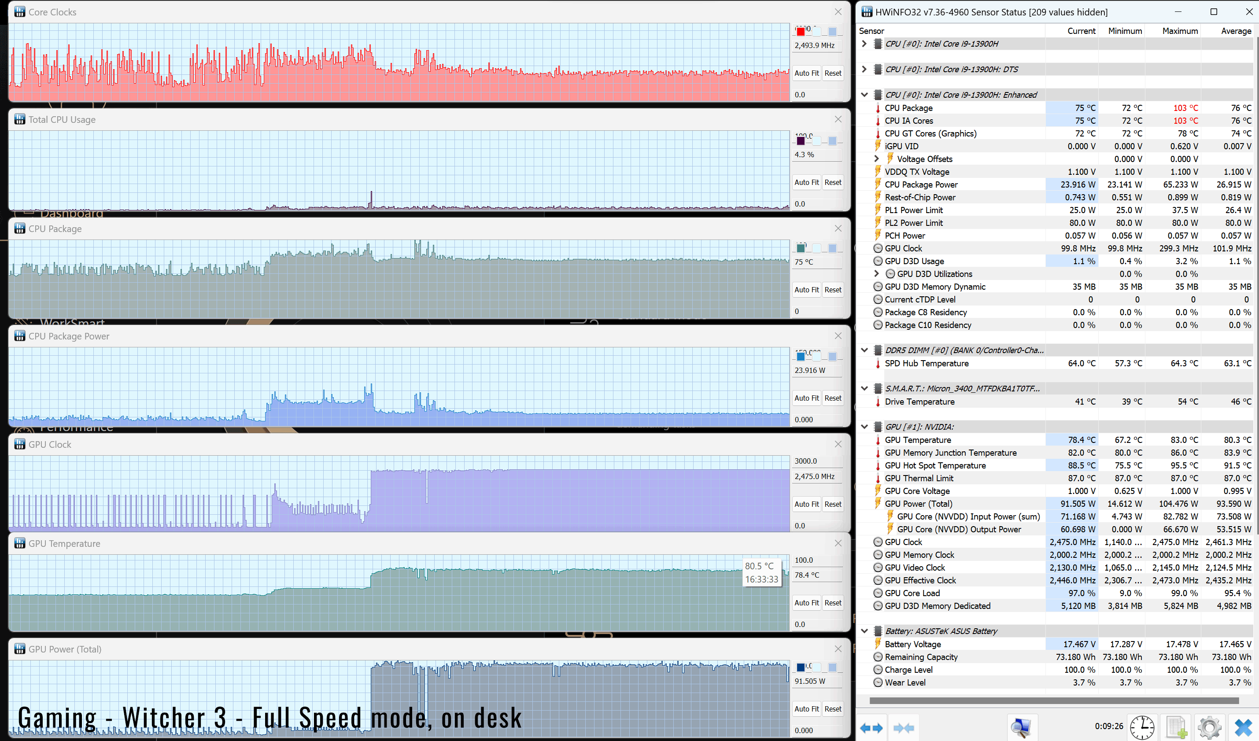Click the GPU Power (Total) window icon
The height and width of the screenshot is (741, 1259).
click(19, 649)
